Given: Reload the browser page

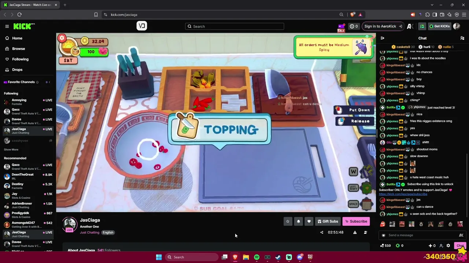Looking at the screenshot, I should (19, 15).
